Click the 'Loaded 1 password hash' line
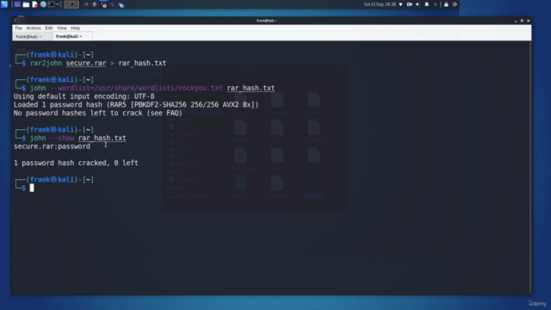 coord(136,105)
